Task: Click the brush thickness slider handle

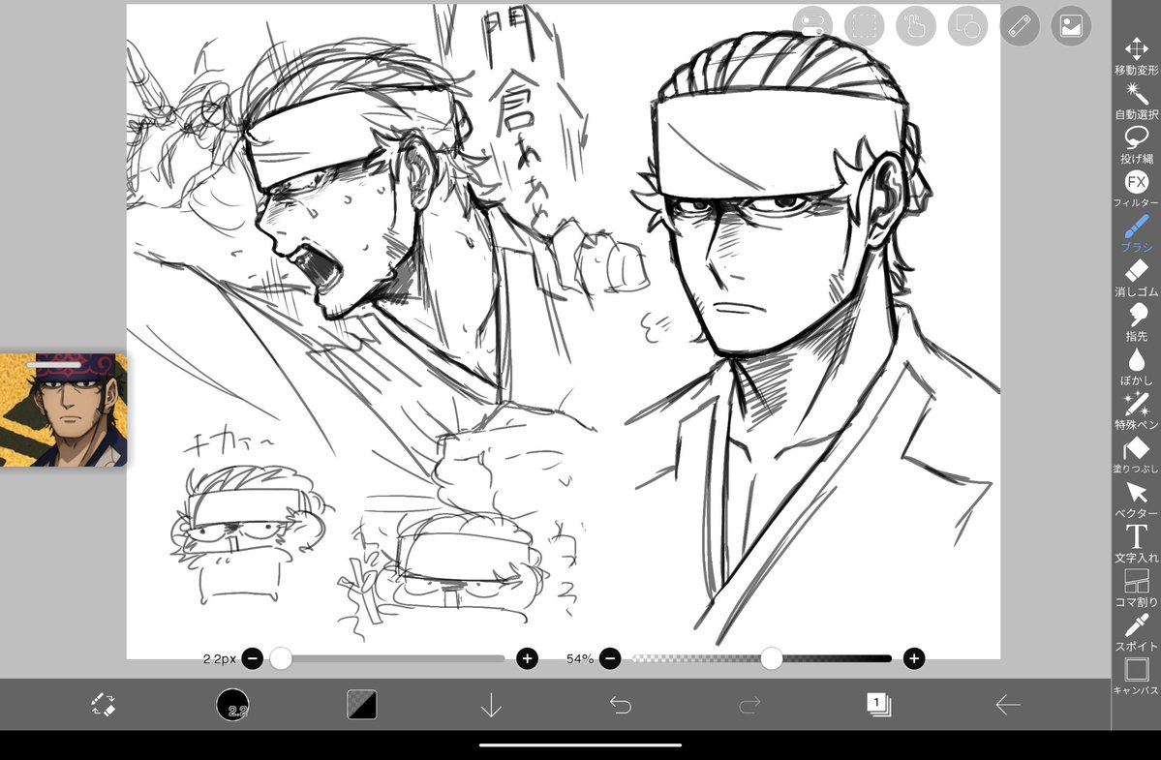Action: coord(281,658)
